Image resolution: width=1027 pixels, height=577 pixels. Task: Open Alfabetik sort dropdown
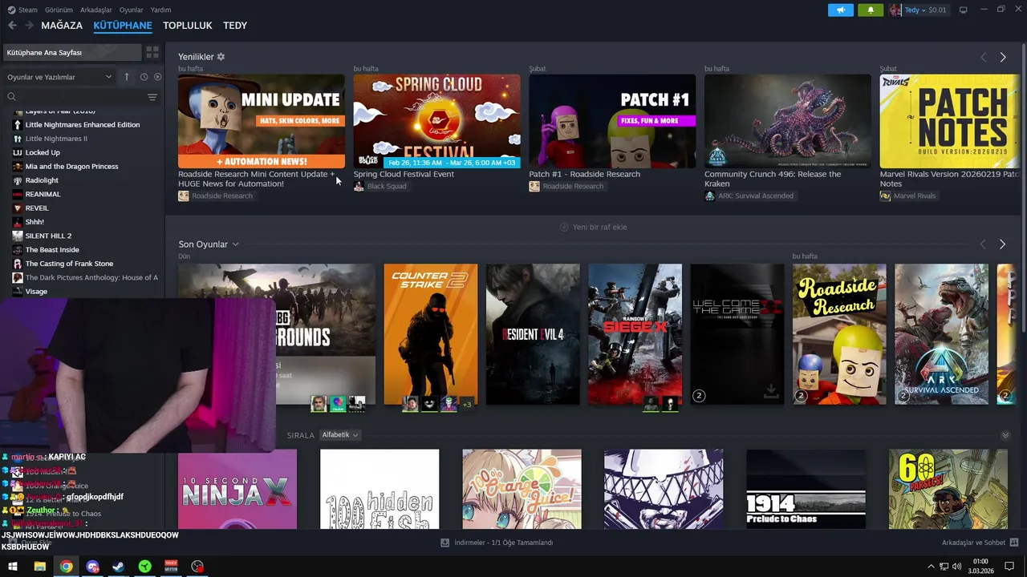coord(340,435)
